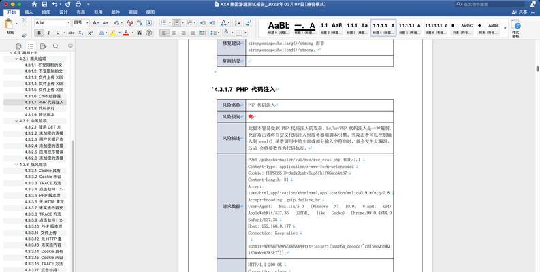Align text left
Viewport: 540px width, 272px height.
[x=164, y=33]
